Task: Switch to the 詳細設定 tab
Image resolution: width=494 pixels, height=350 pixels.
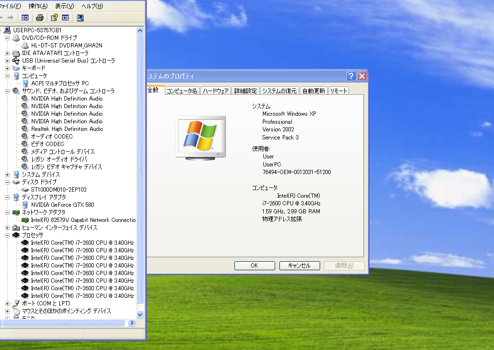Action: (245, 91)
